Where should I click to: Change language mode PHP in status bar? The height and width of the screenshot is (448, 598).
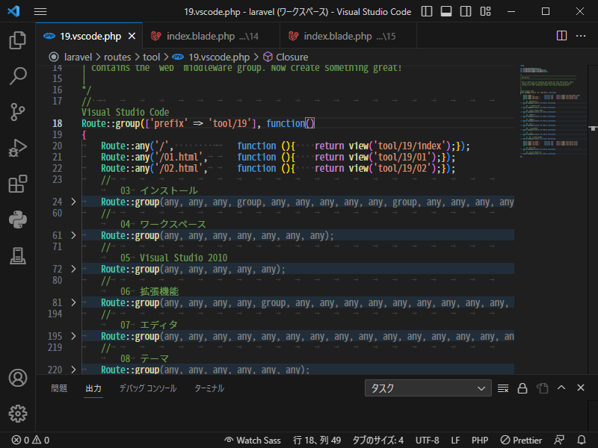[x=480, y=441]
